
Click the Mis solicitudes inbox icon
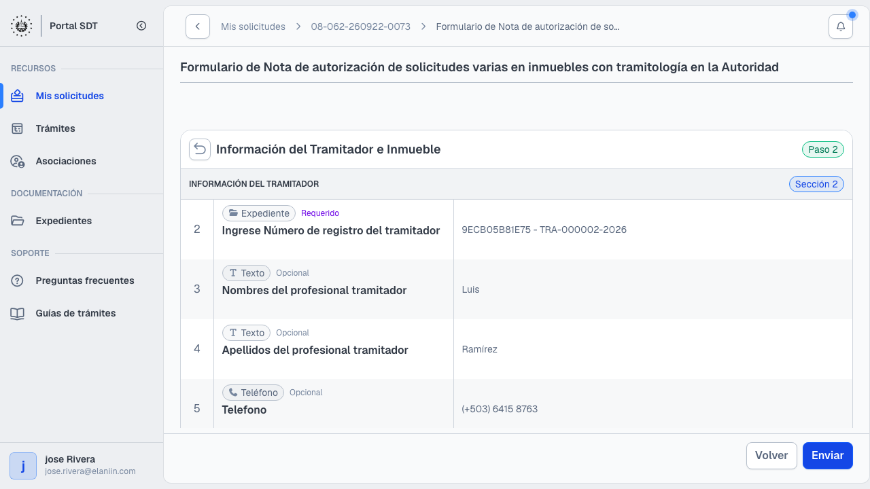[18, 96]
